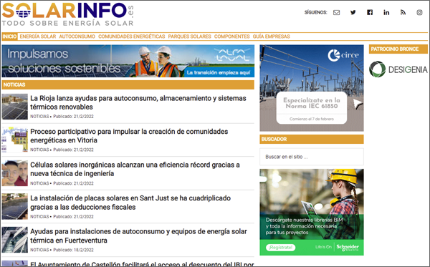Screen dimensions: 430x267
Task: Read the La Rioja ayudas autoconsumo article
Action: tap(138, 102)
